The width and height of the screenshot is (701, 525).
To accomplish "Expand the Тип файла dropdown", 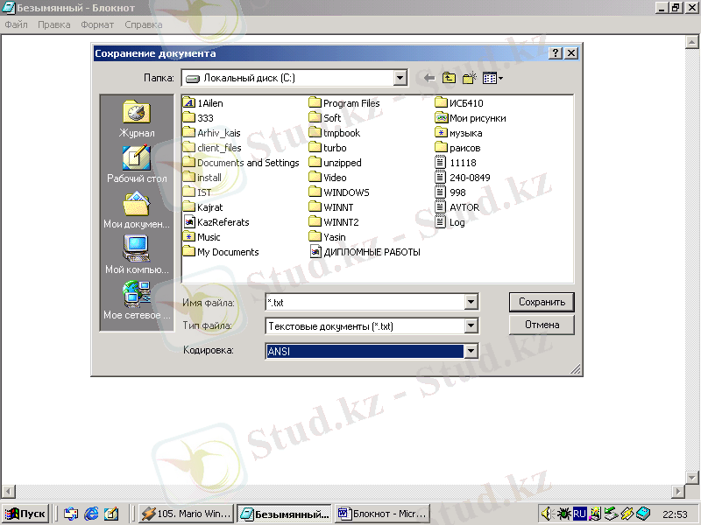I will (471, 326).
